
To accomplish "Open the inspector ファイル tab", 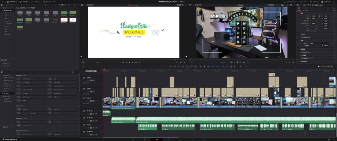I will pyautogui.click(x=334, y=9).
